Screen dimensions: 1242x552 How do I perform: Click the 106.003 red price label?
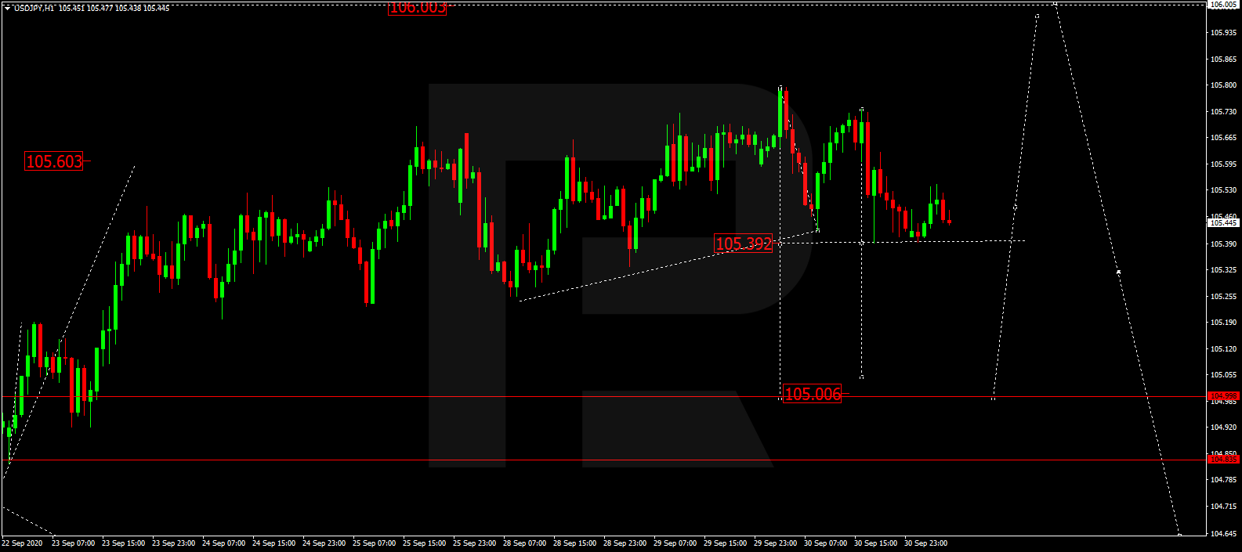418,8
